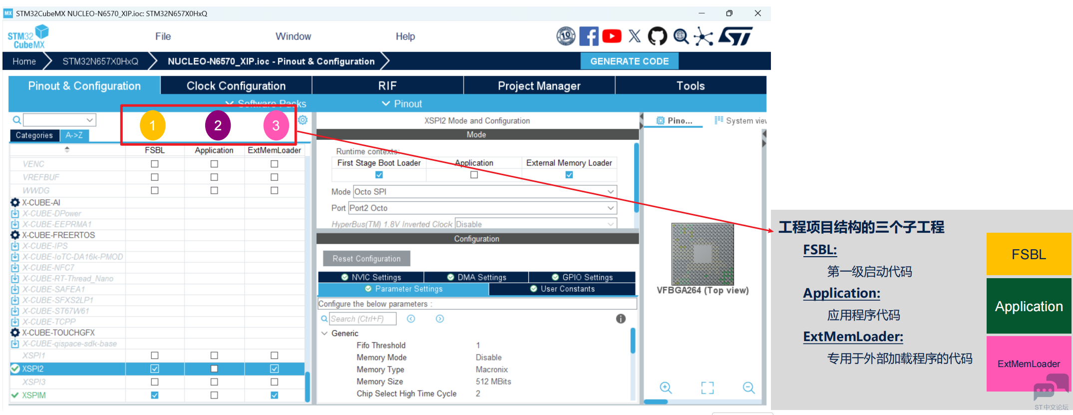
Task: Open the YouTube channel icon
Action: point(612,36)
